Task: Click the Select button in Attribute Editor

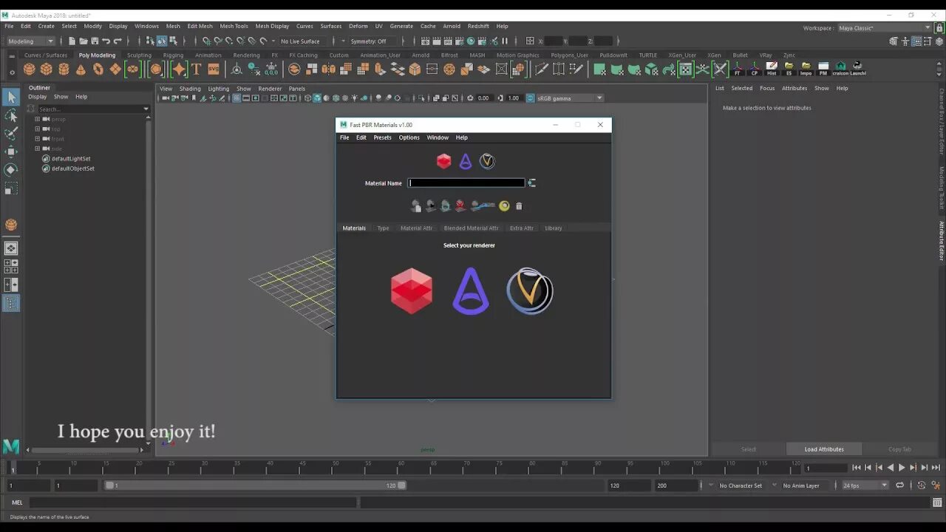Action: click(x=748, y=449)
